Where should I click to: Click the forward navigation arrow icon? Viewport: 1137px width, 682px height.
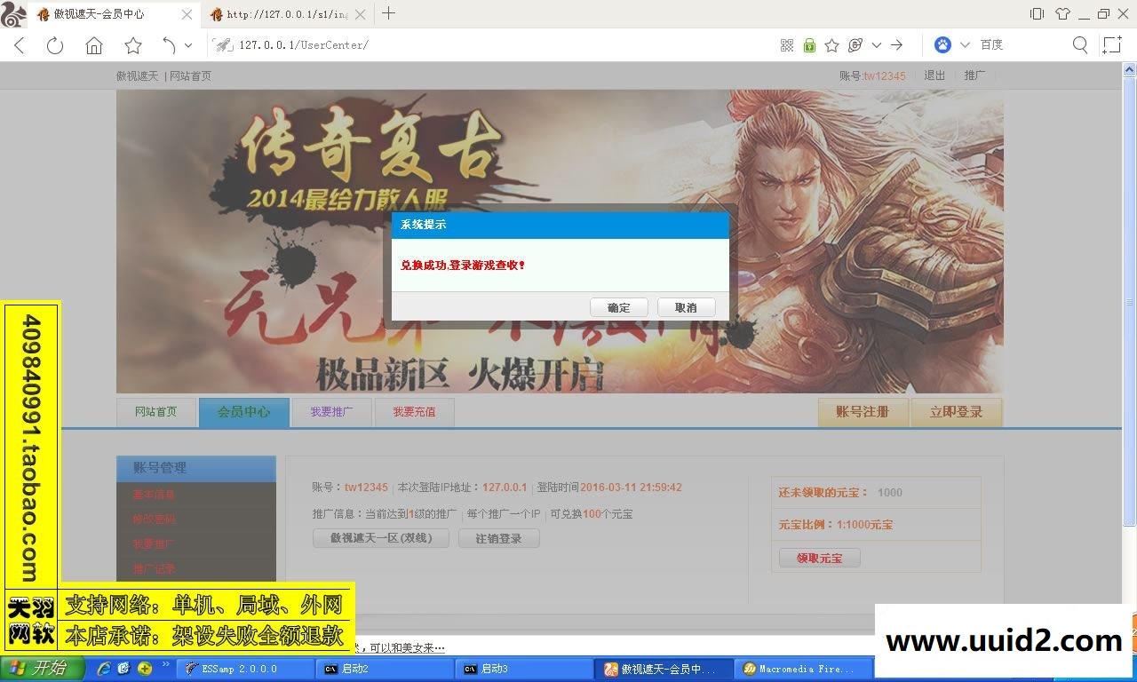pos(896,44)
